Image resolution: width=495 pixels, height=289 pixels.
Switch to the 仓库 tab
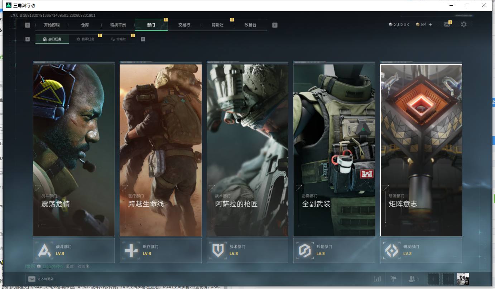(85, 25)
